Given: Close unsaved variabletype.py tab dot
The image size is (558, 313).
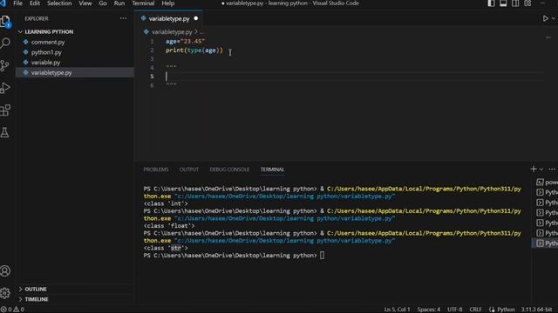Looking at the screenshot, I should pos(195,18).
